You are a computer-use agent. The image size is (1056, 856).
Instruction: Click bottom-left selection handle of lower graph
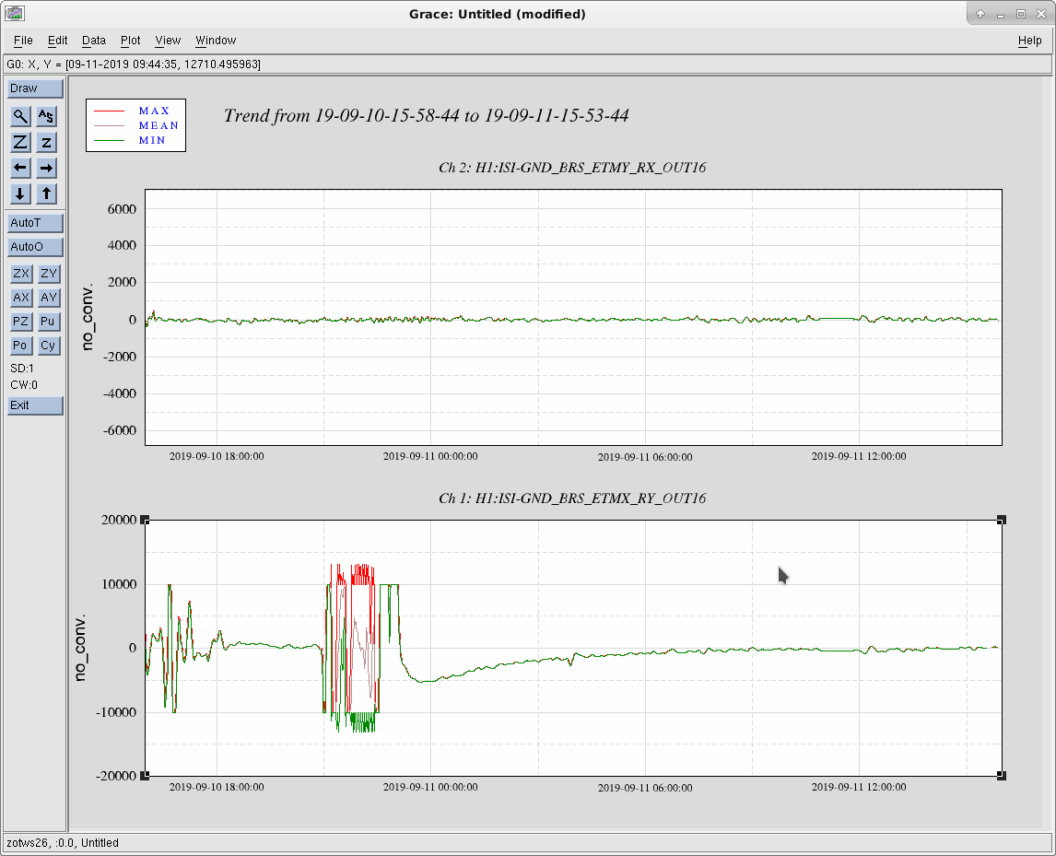coord(145,776)
